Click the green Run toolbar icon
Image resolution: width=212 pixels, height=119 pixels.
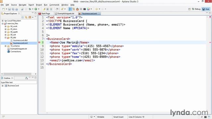coord(36,9)
